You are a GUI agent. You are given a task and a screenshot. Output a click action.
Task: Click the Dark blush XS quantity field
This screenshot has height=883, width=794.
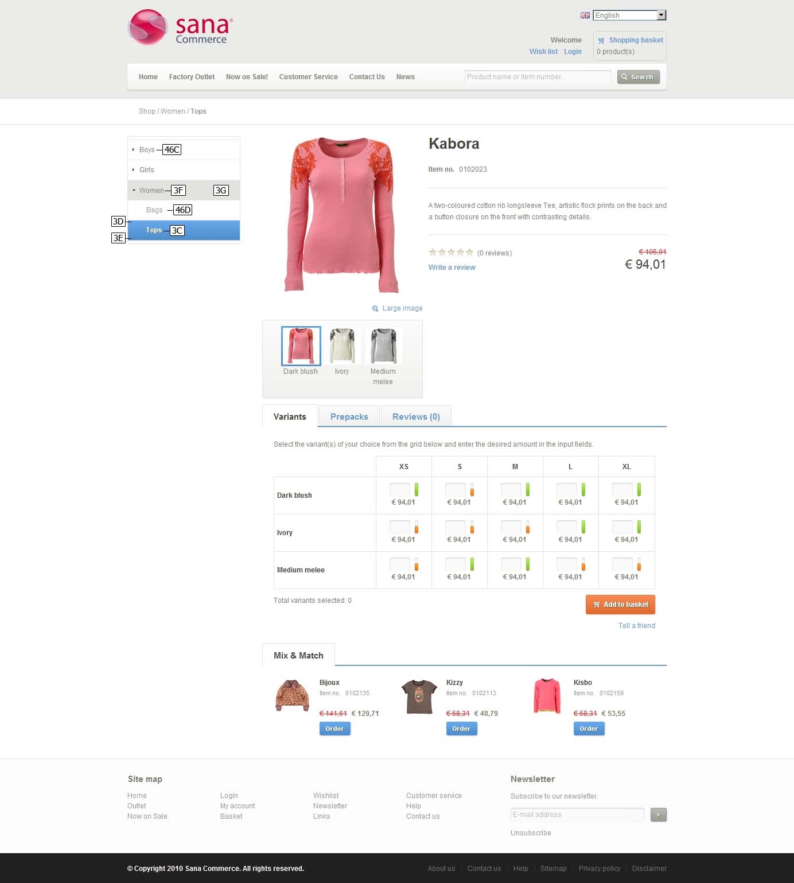[x=400, y=490]
